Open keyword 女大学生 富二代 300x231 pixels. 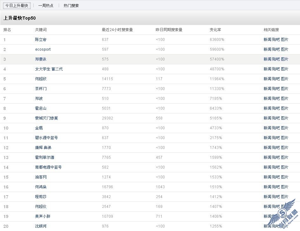tap(49, 69)
